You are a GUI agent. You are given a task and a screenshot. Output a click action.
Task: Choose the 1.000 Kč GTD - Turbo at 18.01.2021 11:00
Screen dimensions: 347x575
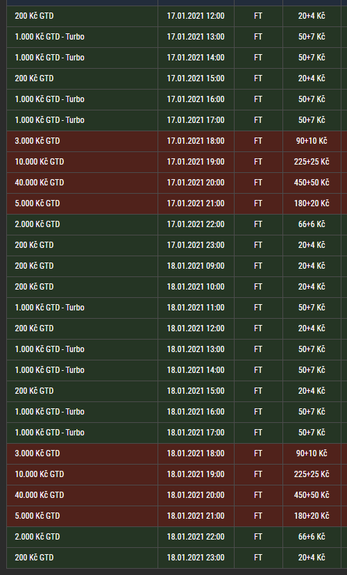click(49, 308)
